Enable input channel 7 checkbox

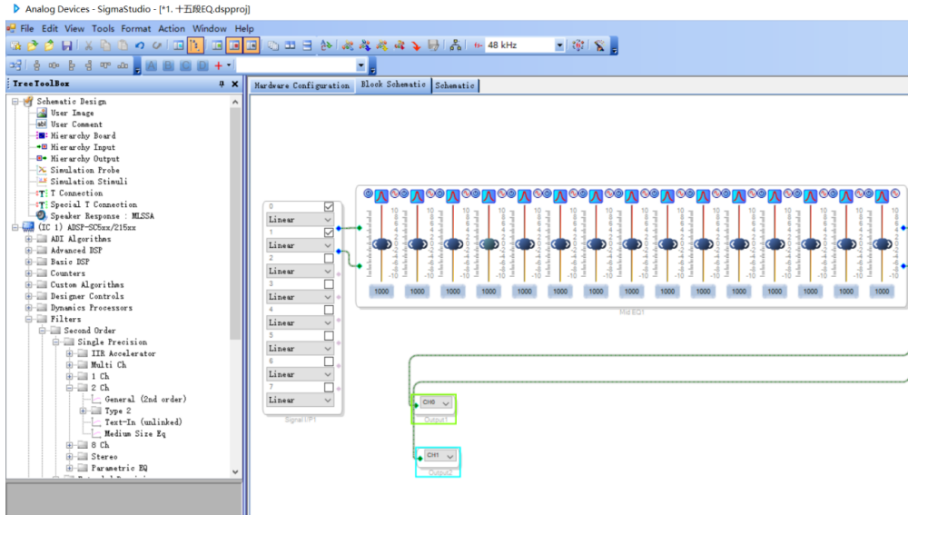(x=329, y=387)
